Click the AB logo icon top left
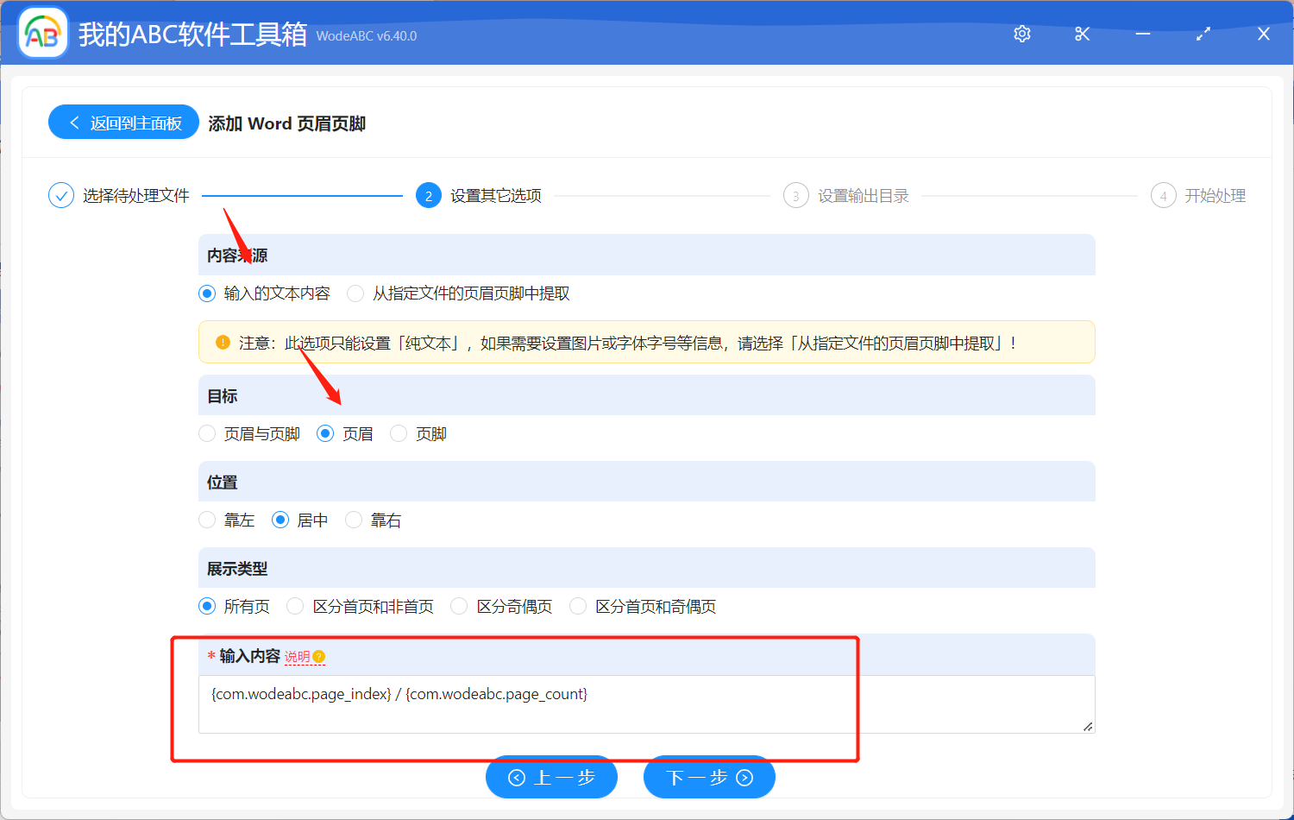Viewport: 1294px width, 820px height. pyautogui.click(x=42, y=32)
